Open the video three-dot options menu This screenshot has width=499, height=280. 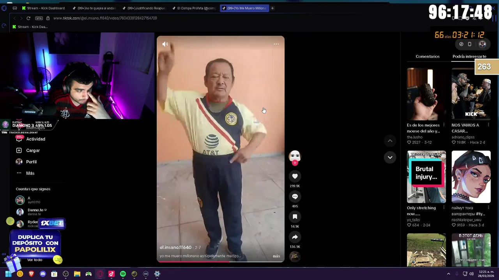tap(276, 44)
